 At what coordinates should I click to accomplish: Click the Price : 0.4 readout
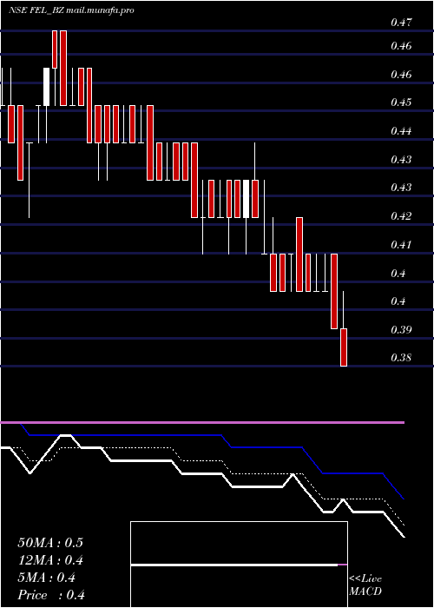coord(51,595)
